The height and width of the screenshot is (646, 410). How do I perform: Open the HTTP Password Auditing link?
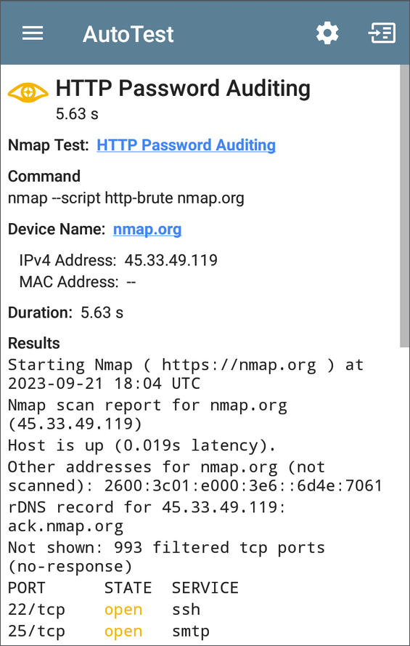tap(186, 145)
